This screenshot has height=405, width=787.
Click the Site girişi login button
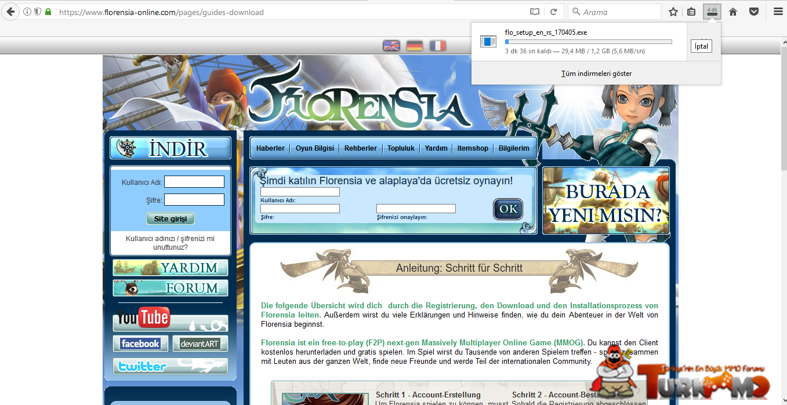[x=171, y=218]
